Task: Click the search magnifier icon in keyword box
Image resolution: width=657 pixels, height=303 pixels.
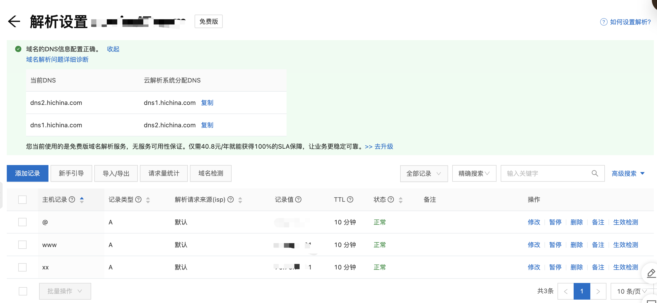Action: pos(595,173)
